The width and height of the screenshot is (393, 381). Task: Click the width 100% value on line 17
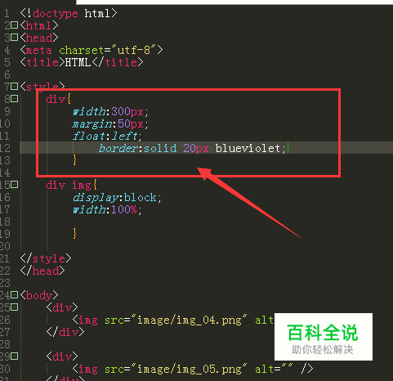(x=124, y=209)
